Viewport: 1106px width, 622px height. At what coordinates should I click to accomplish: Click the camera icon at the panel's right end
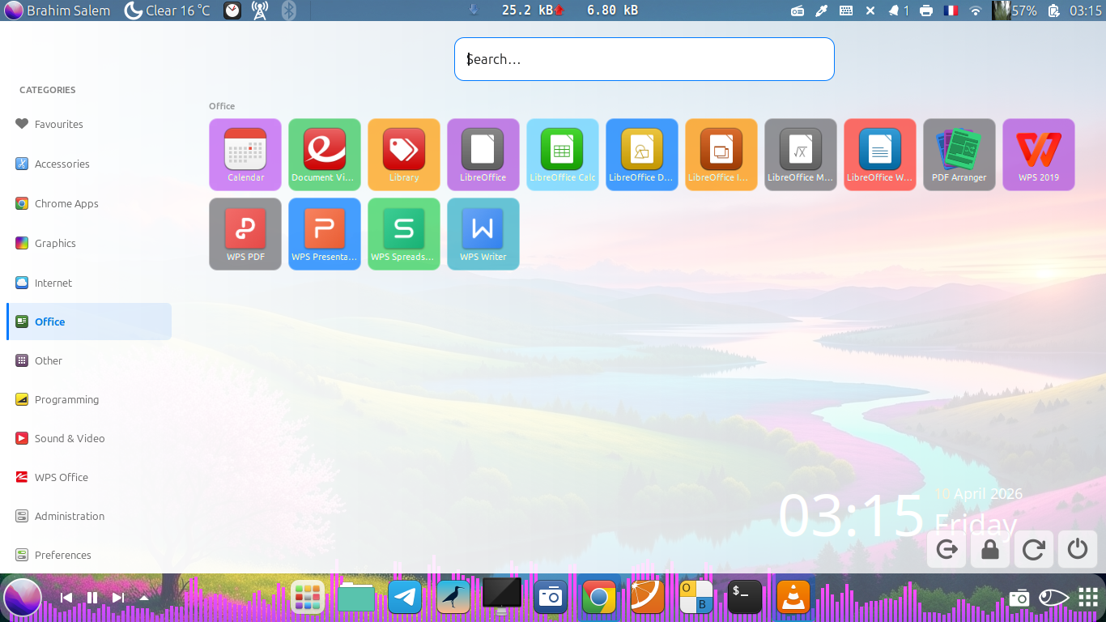point(1019,598)
